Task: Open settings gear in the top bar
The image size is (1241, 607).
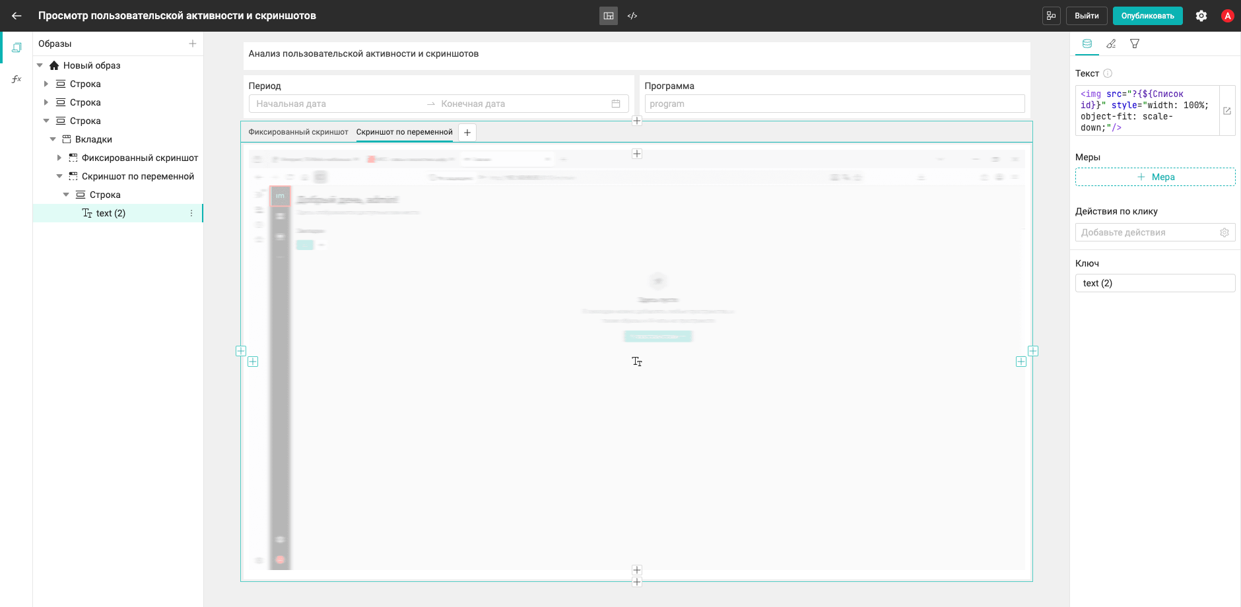Action: [1201, 16]
